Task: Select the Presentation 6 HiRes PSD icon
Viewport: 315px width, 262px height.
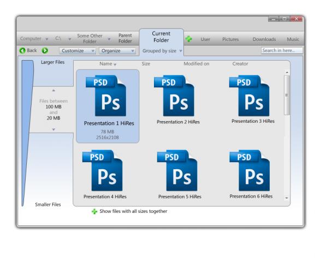Action: (249, 170)
